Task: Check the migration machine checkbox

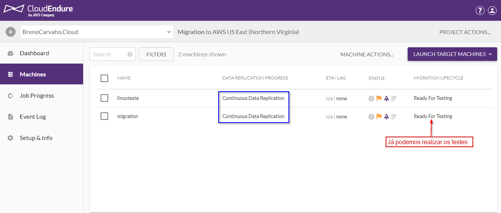Action: pos(104,116)
